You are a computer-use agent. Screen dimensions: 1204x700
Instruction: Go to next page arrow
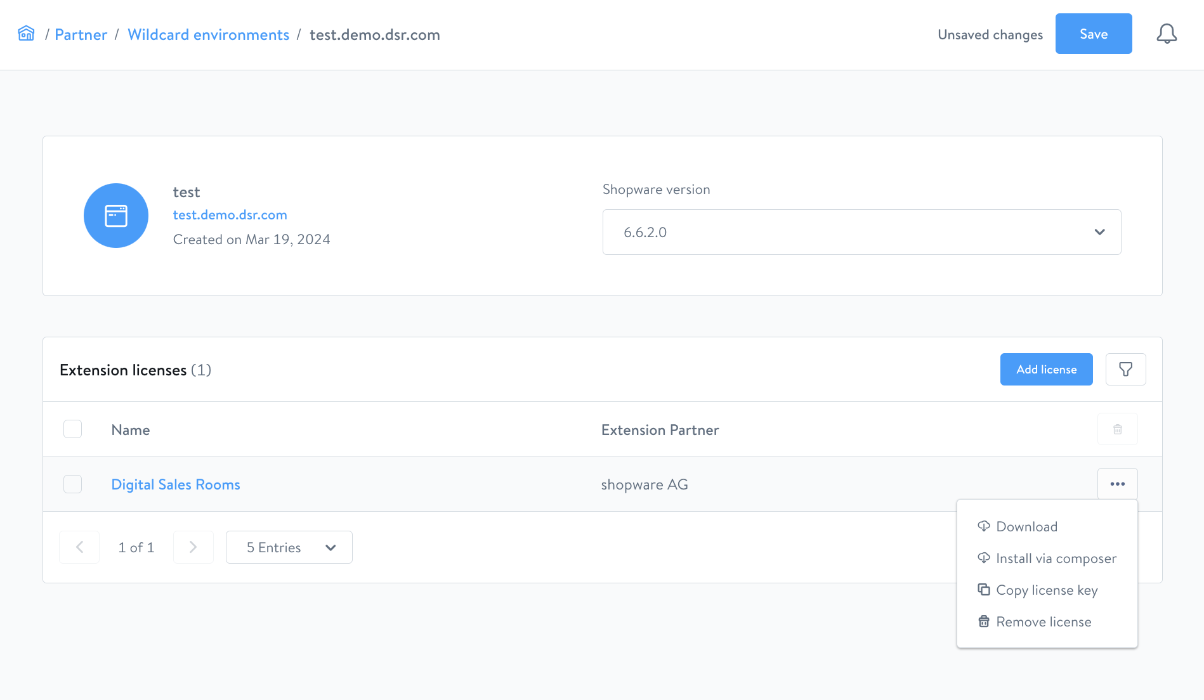[193, 547]
